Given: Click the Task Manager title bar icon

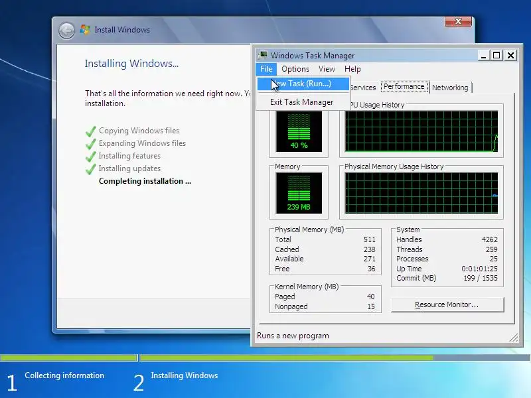Looking at the screenshot, I should pos(263,55).
